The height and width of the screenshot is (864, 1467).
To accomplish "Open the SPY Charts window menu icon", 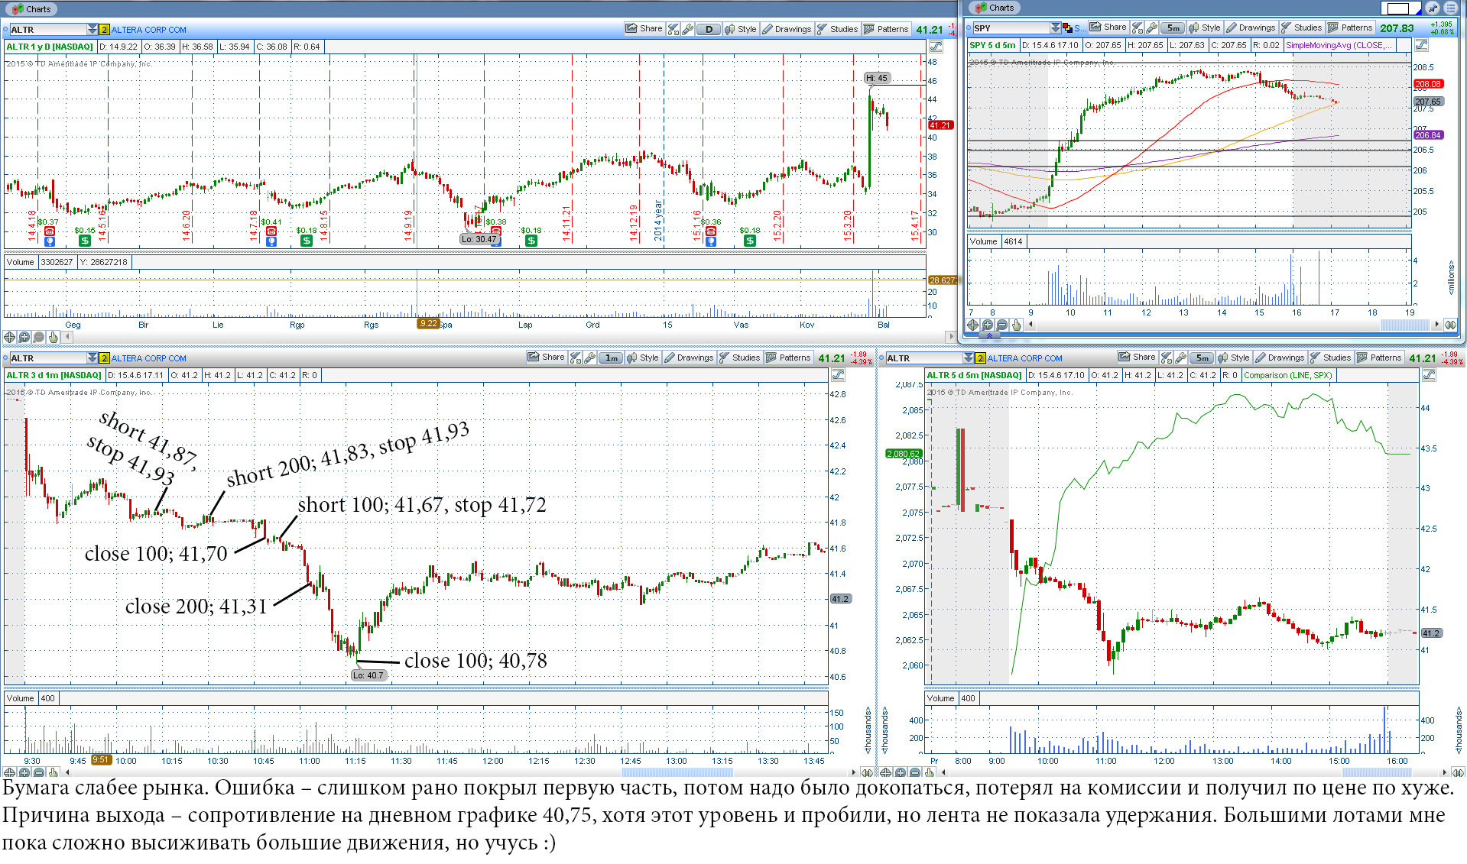I will (1449, 8).
